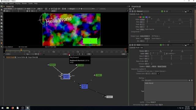Click the Plasma1 node color green swatch
This screenshot has height=110, width=196.
pos(162,11)
